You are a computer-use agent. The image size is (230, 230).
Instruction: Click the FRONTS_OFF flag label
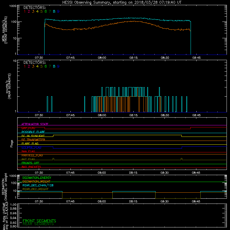[x=30, y=163]
